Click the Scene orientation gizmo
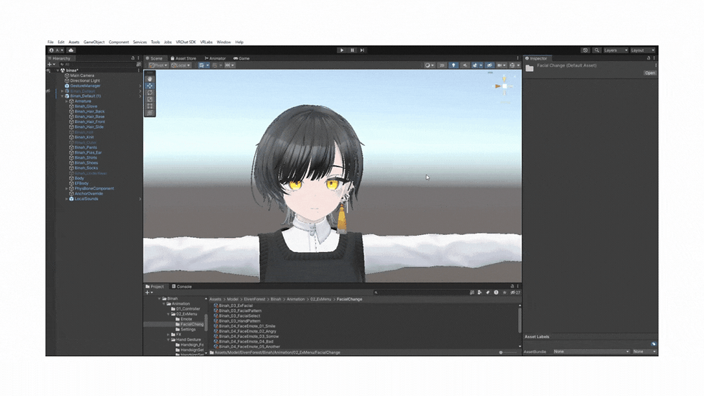 [504, 86]
